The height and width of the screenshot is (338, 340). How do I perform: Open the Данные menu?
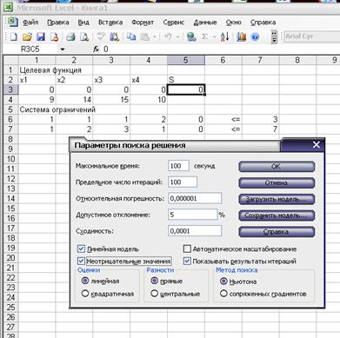tap(205, 23)
